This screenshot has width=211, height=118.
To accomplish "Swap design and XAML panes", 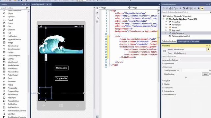I will [97, 13].
